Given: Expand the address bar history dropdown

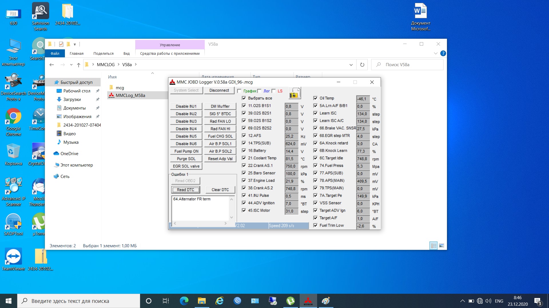Looking at the screenshot, I should (351, 65).
